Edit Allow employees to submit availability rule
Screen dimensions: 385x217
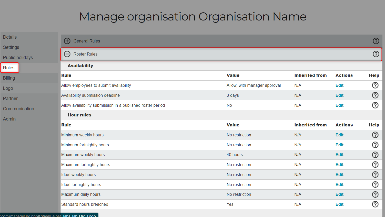tap(339, 85)
